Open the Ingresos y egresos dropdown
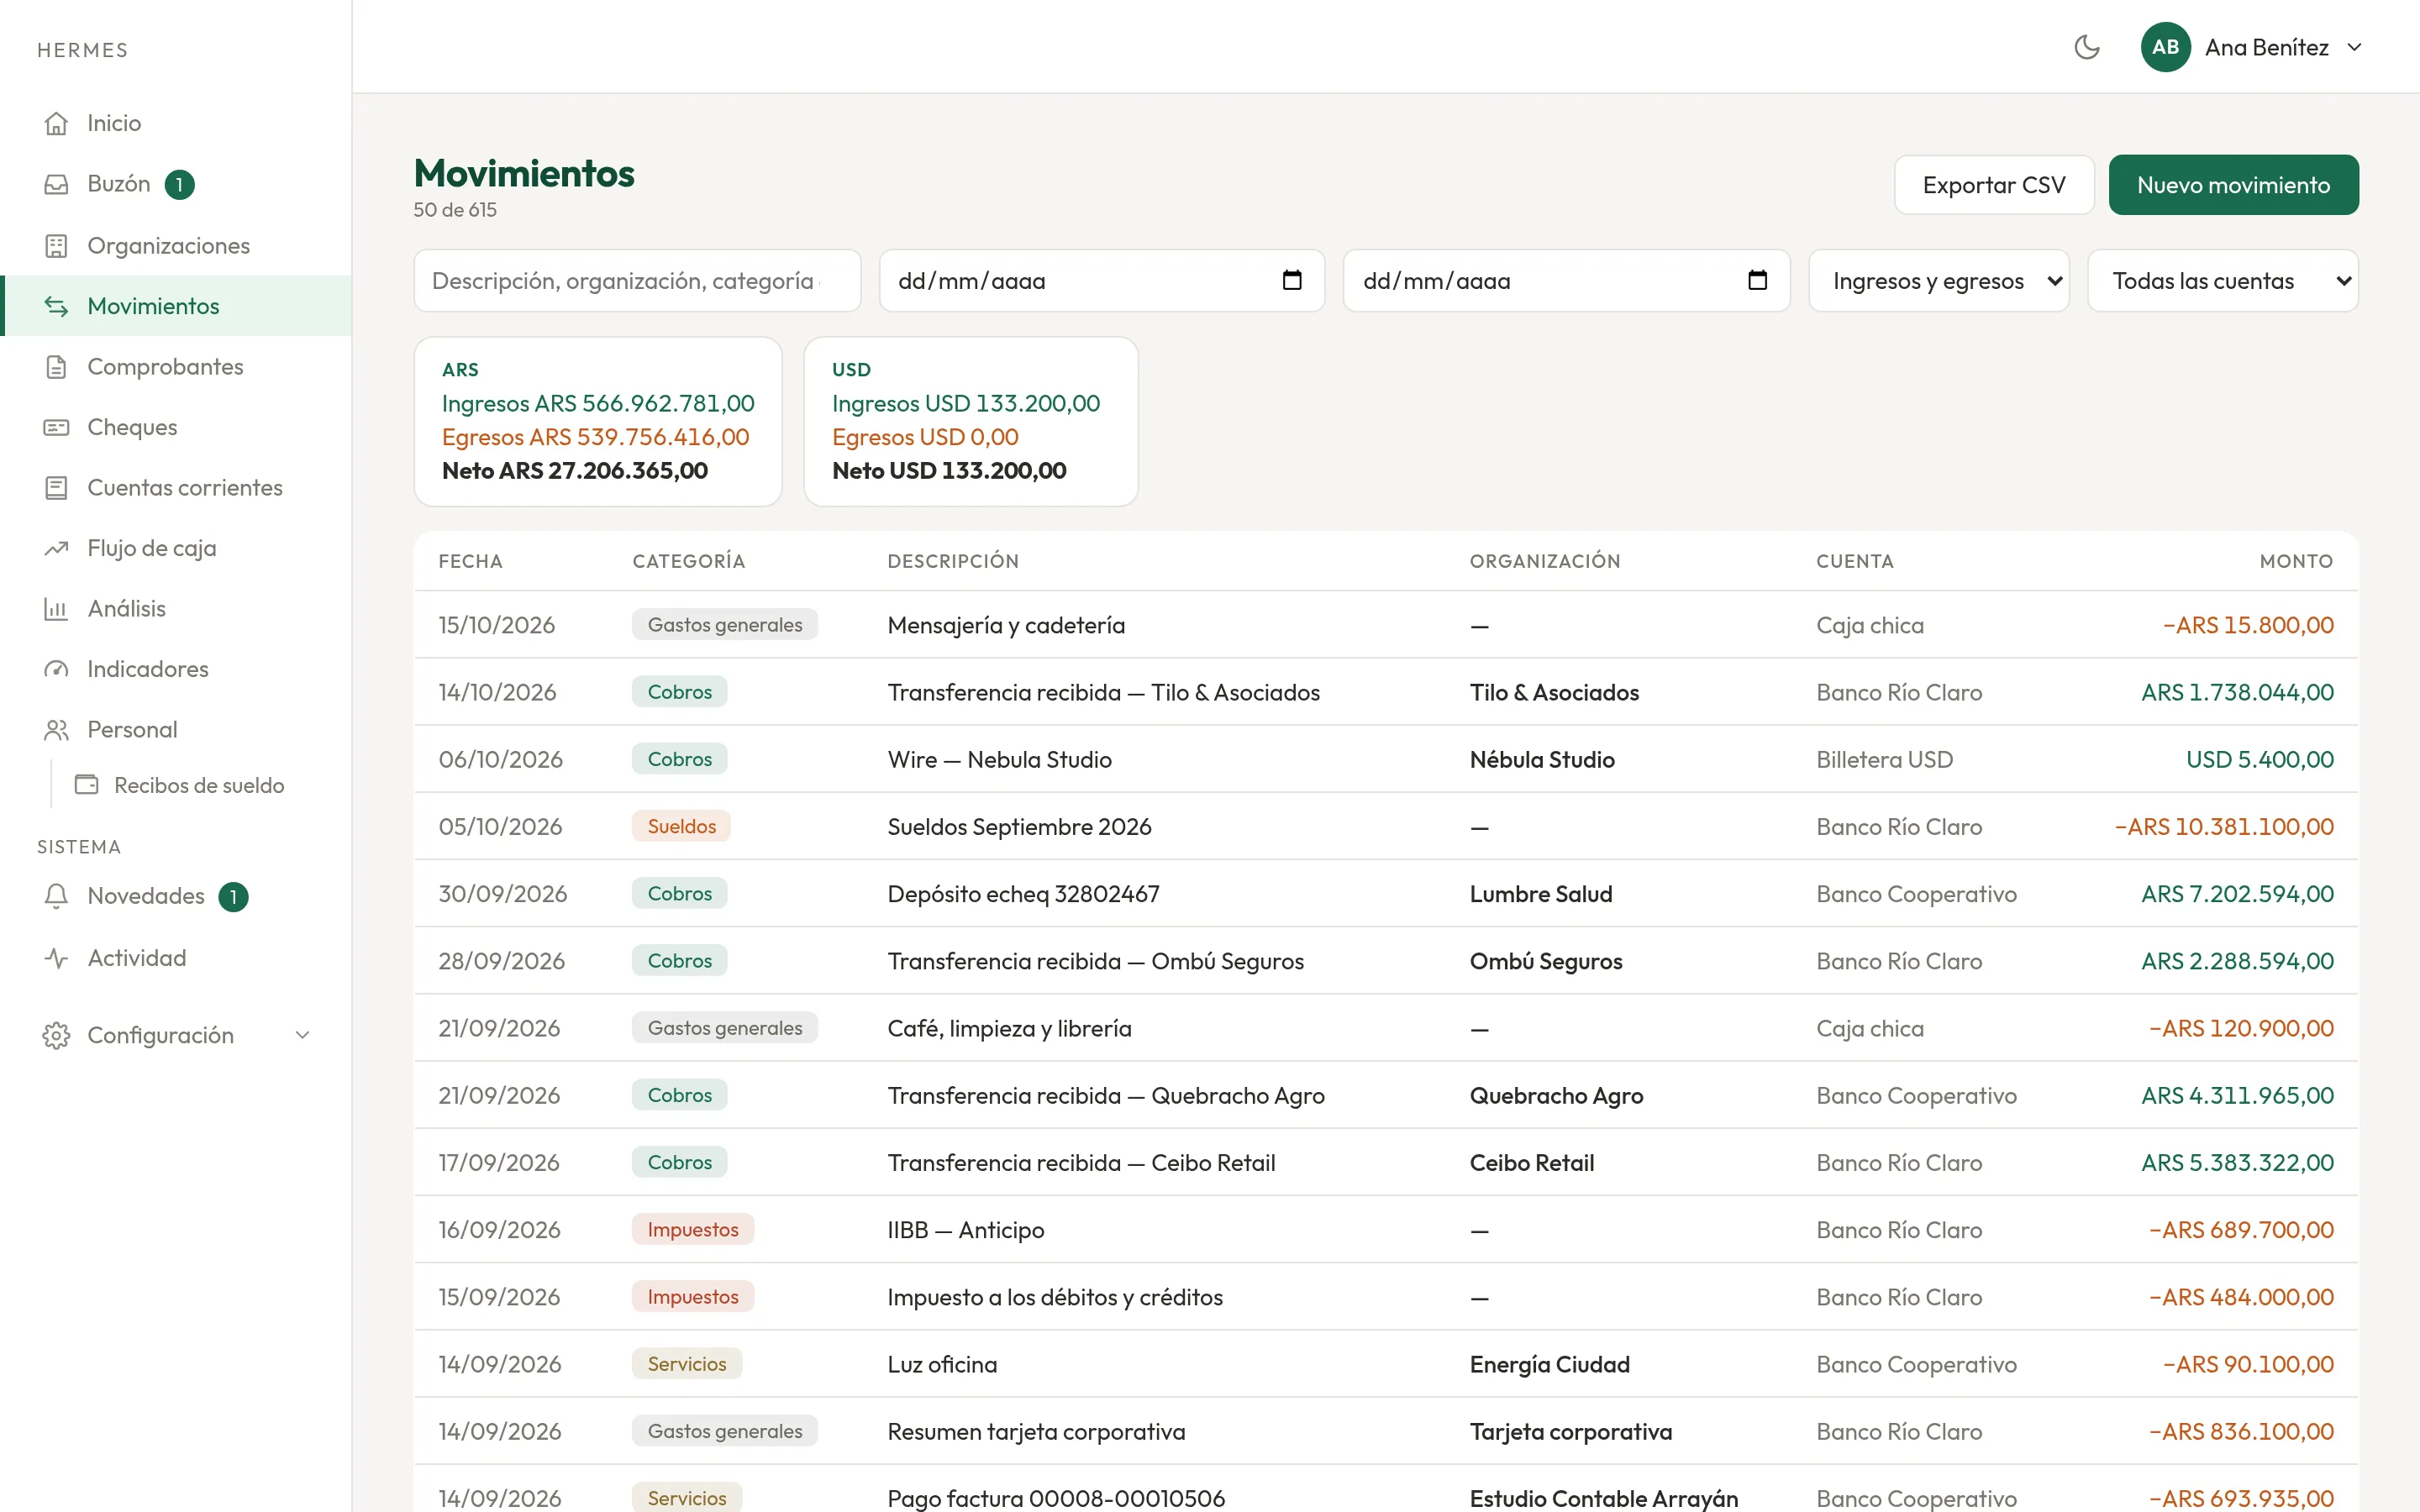2420x1512 pixels. tap(1938, 281)
